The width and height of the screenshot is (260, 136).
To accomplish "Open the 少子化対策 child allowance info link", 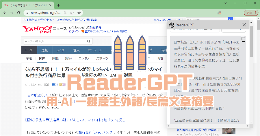I will click(60, 20).
